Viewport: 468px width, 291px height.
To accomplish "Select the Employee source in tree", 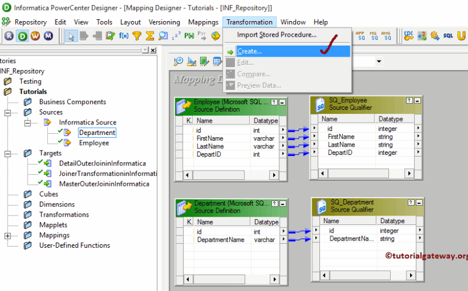I will [x=94, y=143].
